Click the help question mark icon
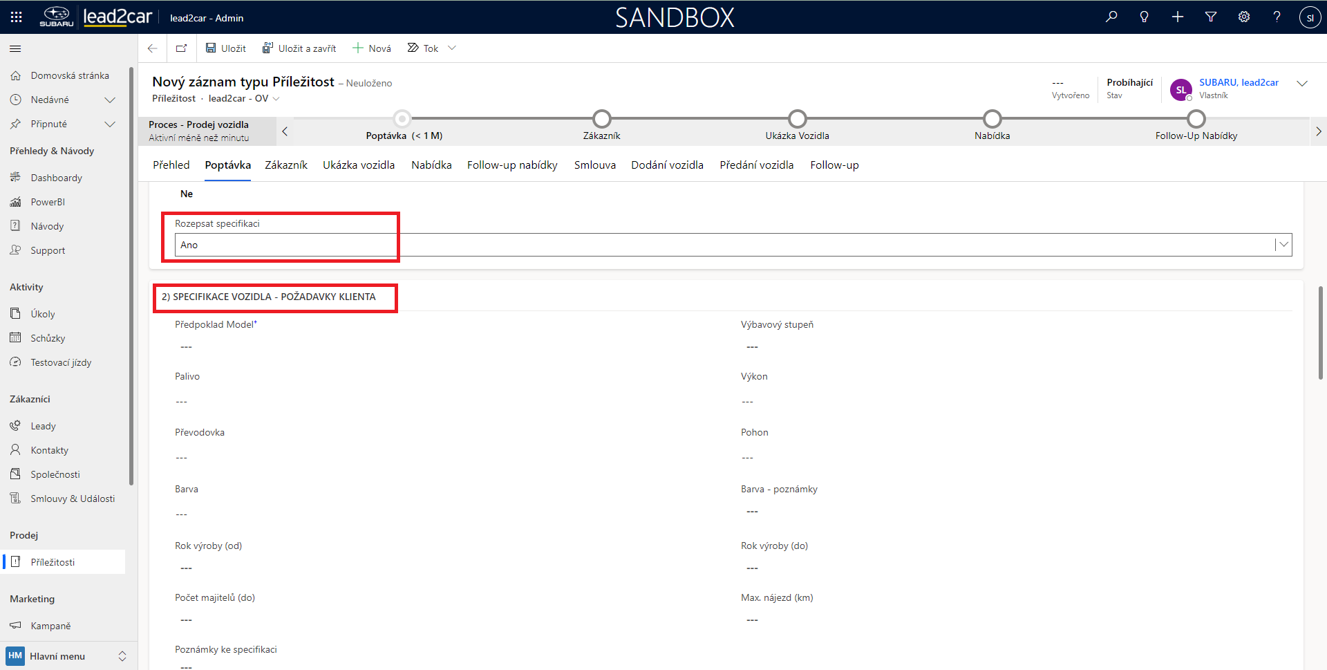The image size is (1327, 670). click(1277, 17)
